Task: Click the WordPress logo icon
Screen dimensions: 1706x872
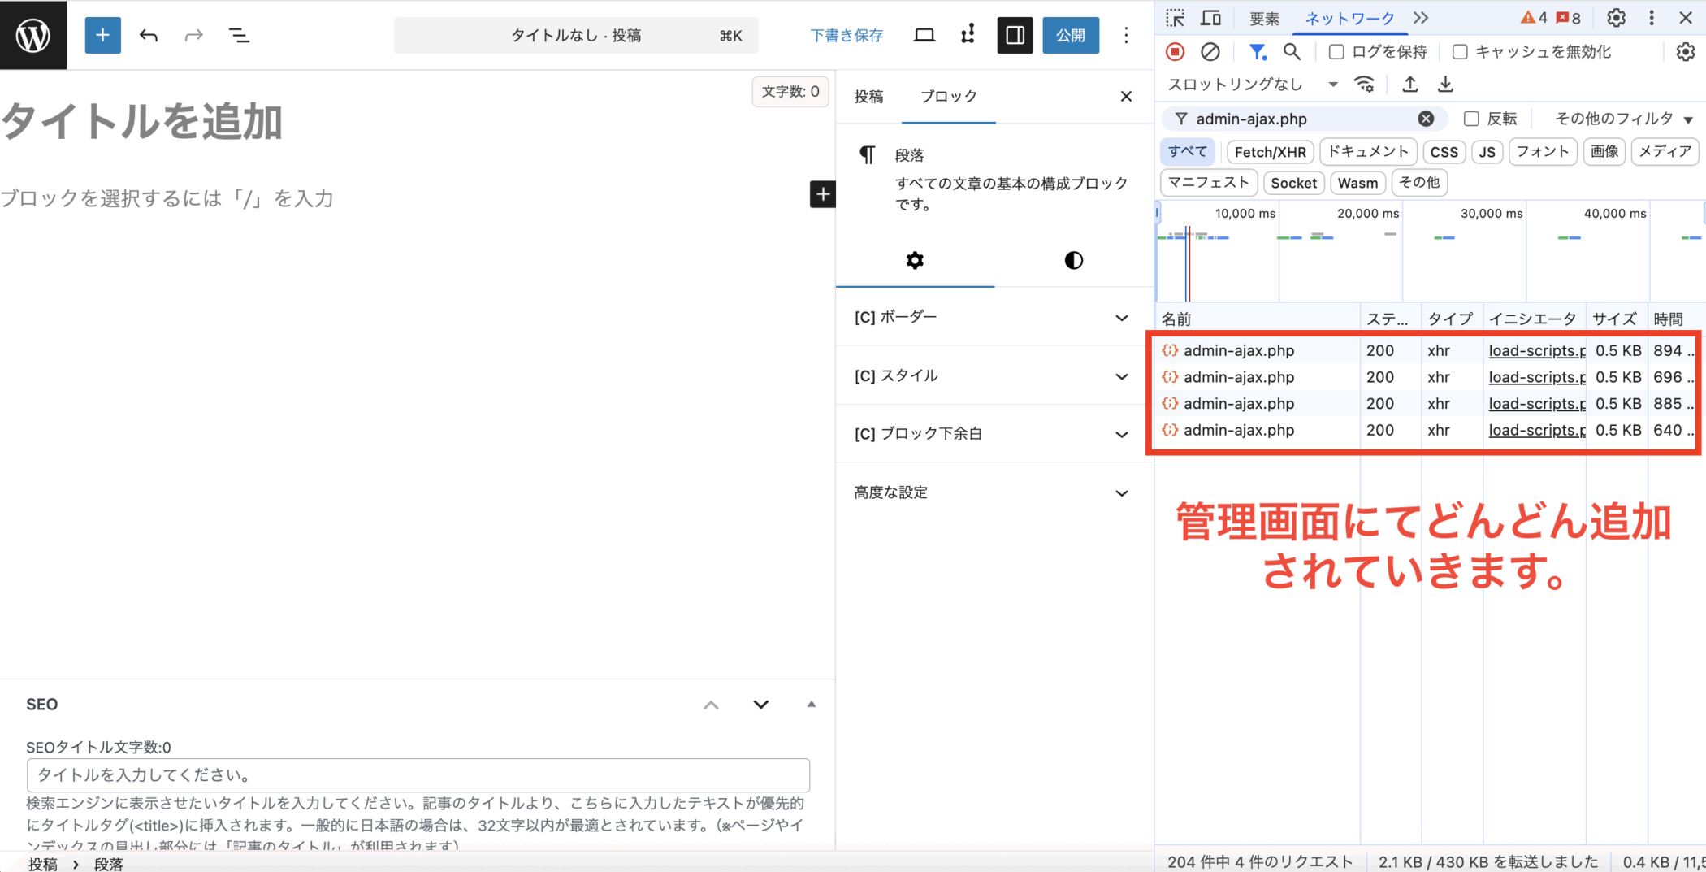Action: coord(33,35)
